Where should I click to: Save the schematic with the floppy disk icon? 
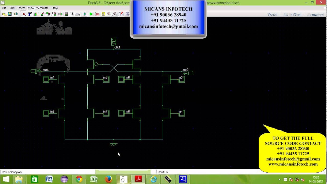click(x=10, y=14)
